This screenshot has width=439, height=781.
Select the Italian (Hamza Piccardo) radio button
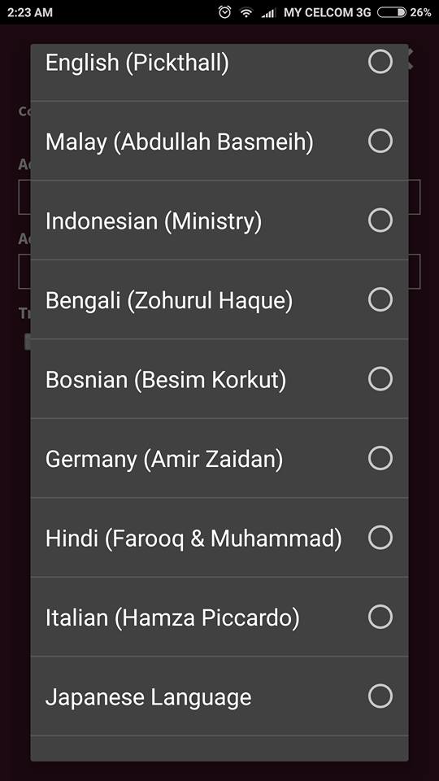[x=380, y=617]
